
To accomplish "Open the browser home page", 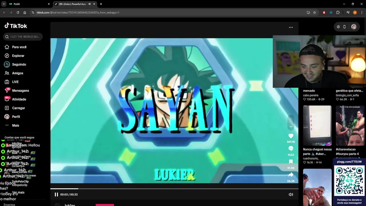I will click(x=25, y=13).
